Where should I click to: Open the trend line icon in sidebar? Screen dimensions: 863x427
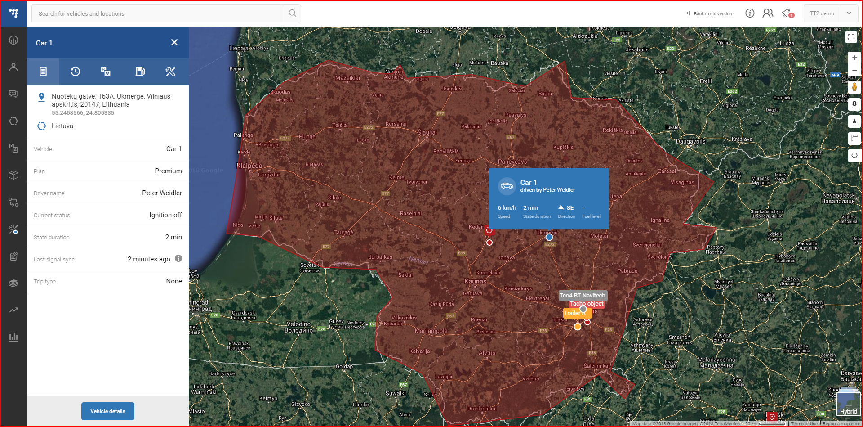(13, 310)
